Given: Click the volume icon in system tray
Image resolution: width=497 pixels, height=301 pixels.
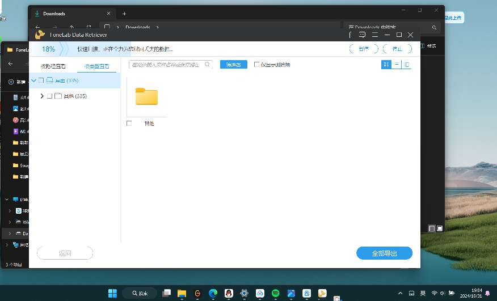Looking at the screenshot, I should coord(443,293).
